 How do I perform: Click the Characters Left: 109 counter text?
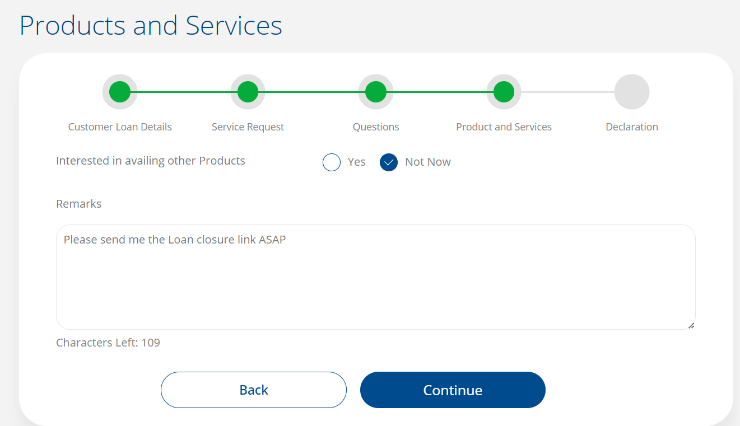tap(108, 343)
